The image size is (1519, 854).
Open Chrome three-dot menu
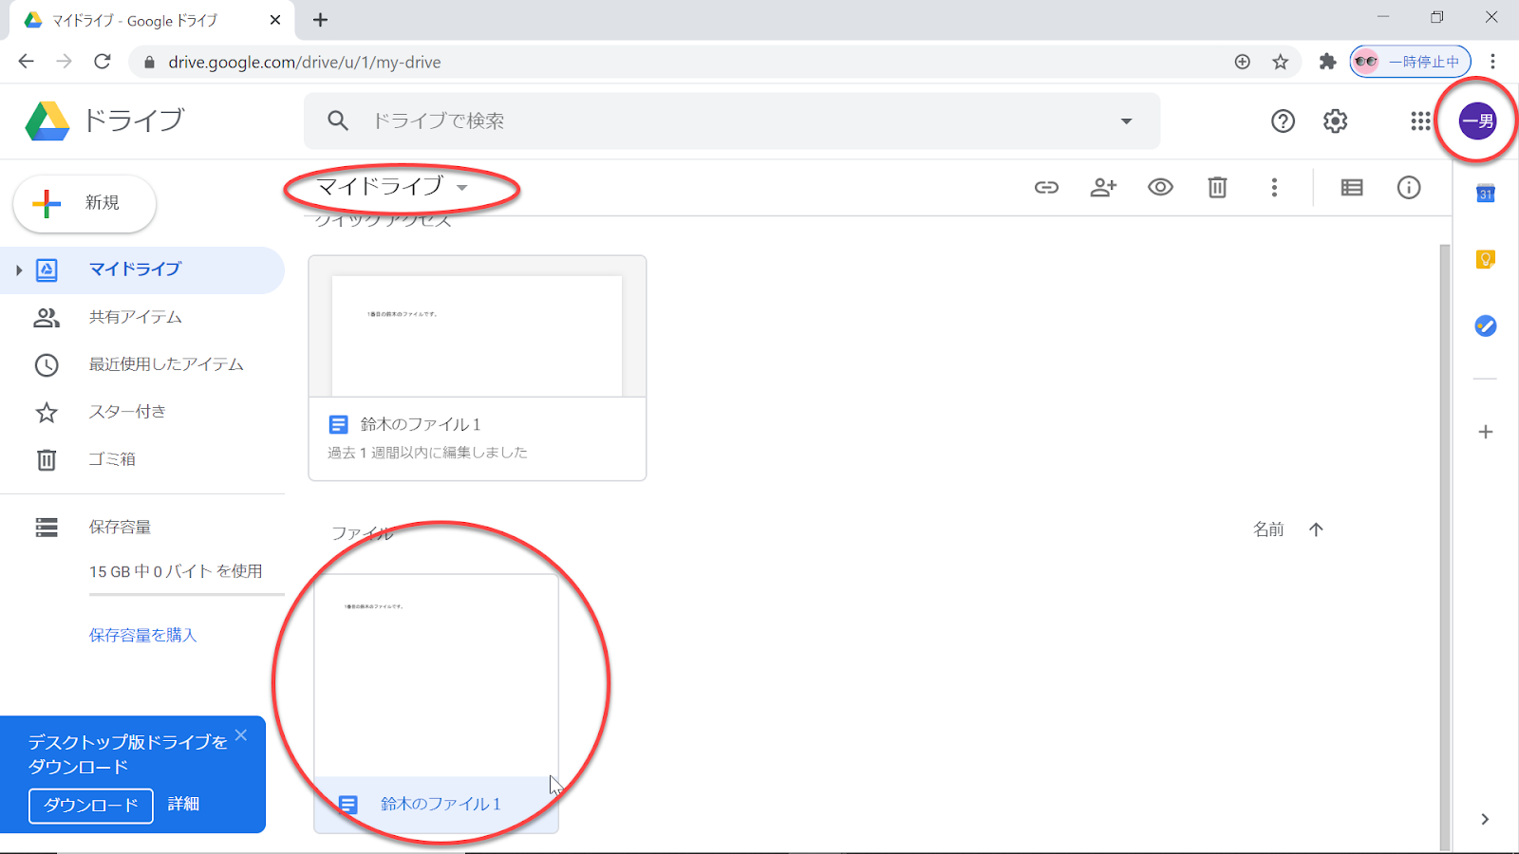1492,62
